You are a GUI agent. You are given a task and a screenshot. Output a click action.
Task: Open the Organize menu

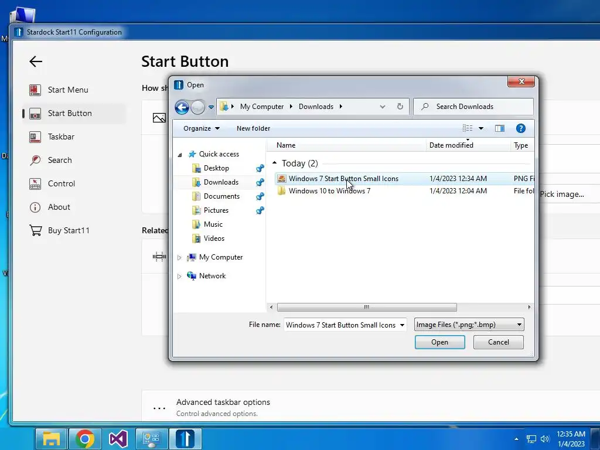pos(202,128)
